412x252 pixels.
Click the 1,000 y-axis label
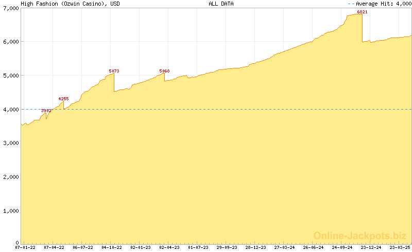(x=10, y=211)
